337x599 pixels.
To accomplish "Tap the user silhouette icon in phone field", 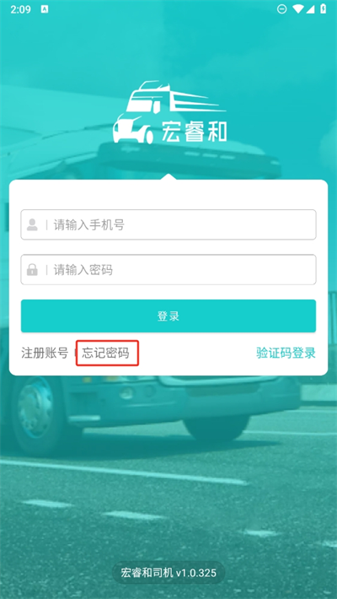I will pos(32,224).
